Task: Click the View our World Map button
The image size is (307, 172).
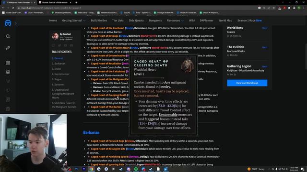Action: click(247, 83)
